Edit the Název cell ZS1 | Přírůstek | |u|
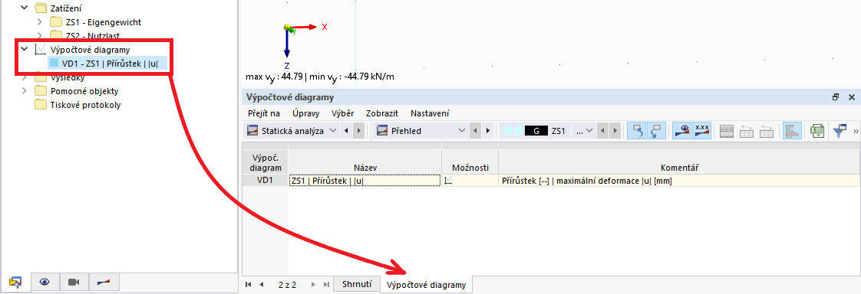Viewport: 861px width, 294px height. pyautogui.click(x=365, y=181)
